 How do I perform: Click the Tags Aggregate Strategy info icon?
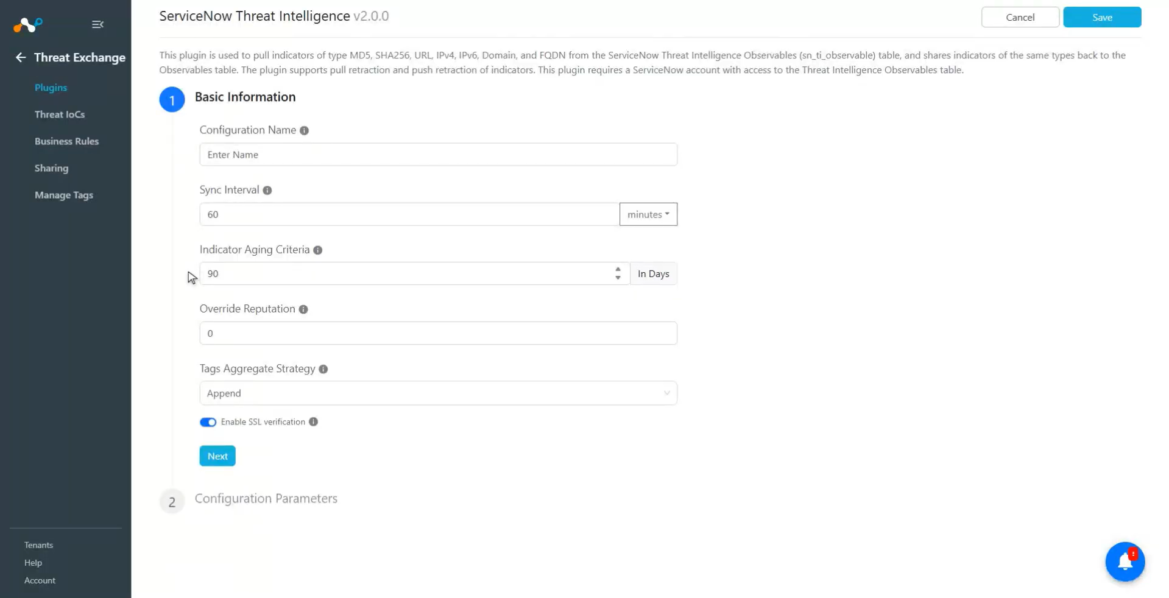pos(323,369)
